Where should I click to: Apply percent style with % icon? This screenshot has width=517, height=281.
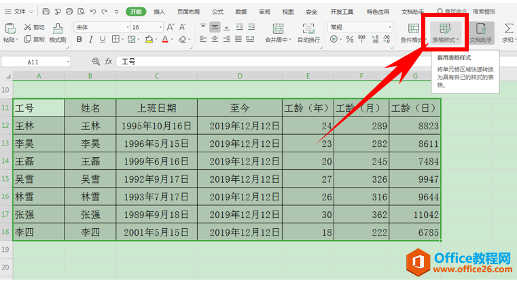(350, 39)
